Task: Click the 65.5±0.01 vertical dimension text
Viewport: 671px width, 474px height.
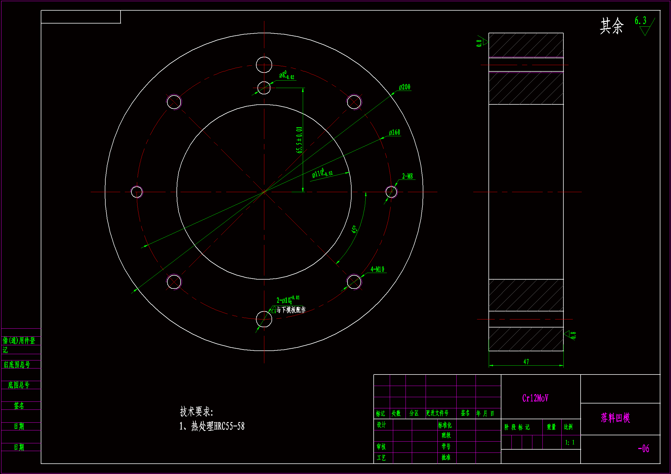Action: pyautogui.click(x=299, y=140)
